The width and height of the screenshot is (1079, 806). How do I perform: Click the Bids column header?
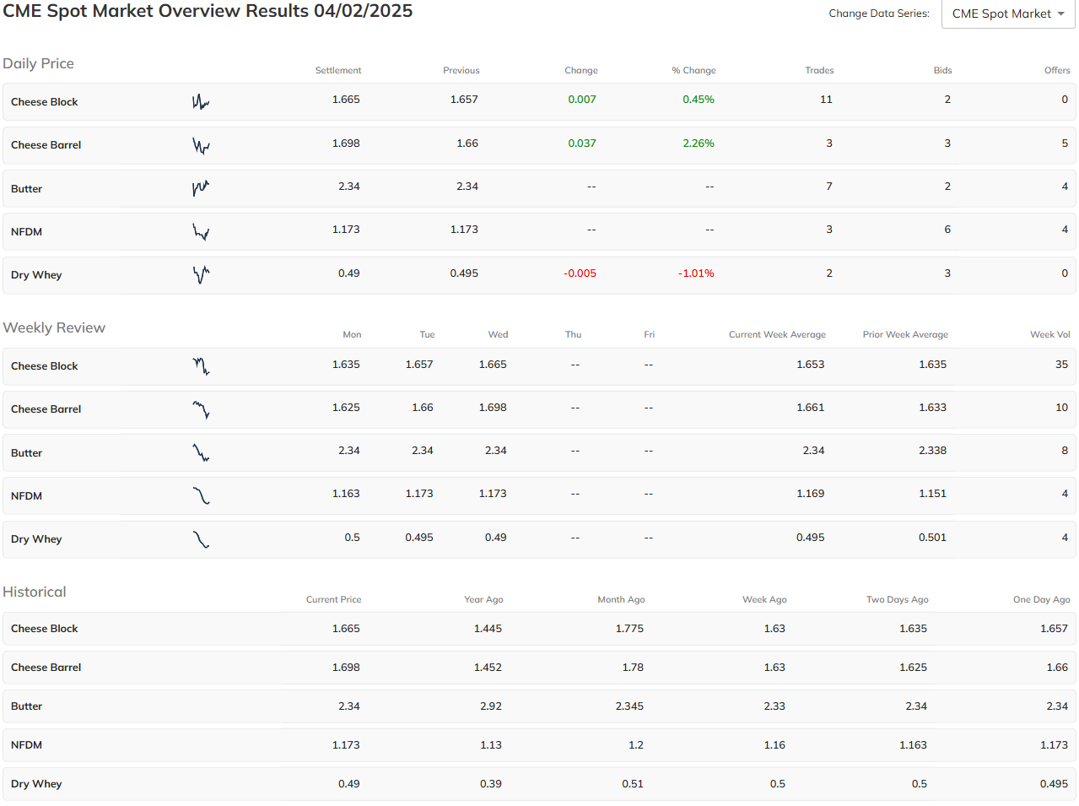pyautogui.click(x=943, y=70)
